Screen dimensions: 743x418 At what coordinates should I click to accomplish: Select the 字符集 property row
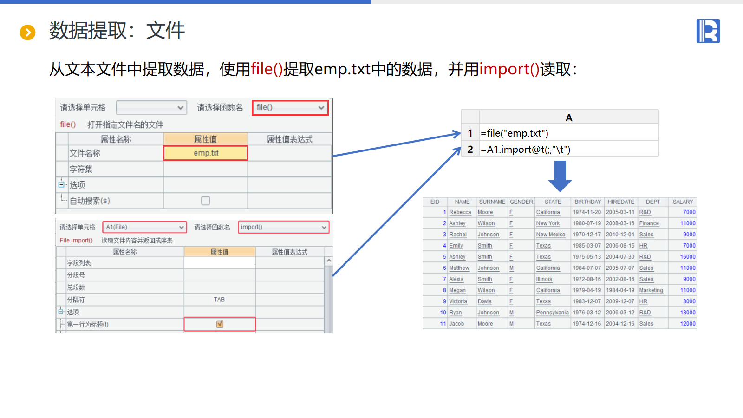(193, 169)
